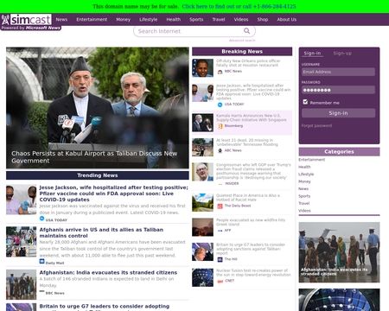Click the ABC News source icon
Screen dimensions: 389x311
[x=220, y=150]
